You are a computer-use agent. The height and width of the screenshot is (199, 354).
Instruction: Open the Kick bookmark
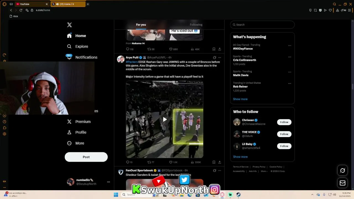(x=14, y=16)
